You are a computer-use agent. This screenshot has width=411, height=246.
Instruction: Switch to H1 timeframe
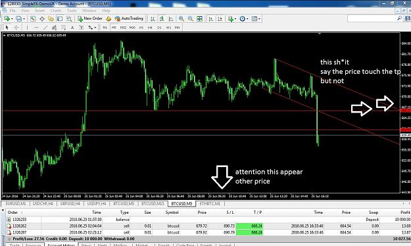[x=141, y=27]
